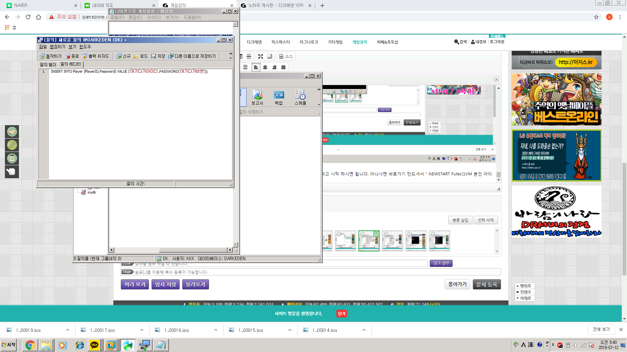The image size is (627, 352).
Task: Tick checkbox on the second-from-right attachment thumbnail
Action: pyautogui.click(x=410, y=234)
